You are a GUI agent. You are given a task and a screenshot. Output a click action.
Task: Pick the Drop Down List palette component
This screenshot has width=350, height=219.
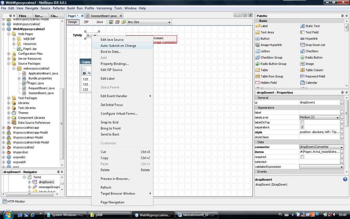pyautogui.click(x=312, y=45)
